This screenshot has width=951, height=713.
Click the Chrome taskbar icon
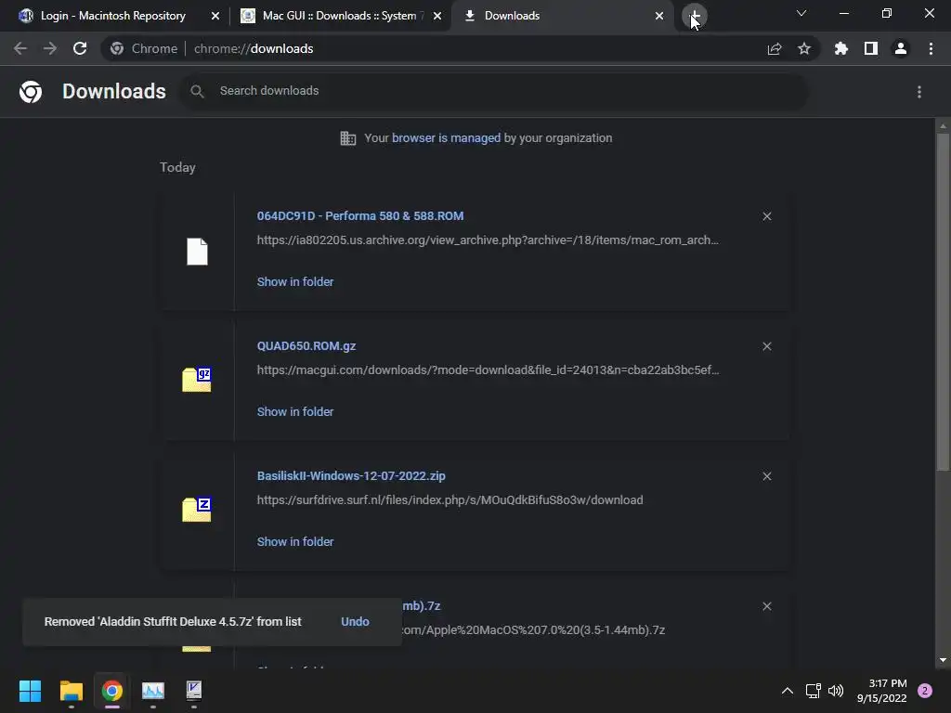(x=111, y=691)
